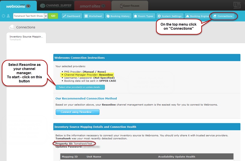
Task: Click the Booking Engine bell icon
Action: 187,16
